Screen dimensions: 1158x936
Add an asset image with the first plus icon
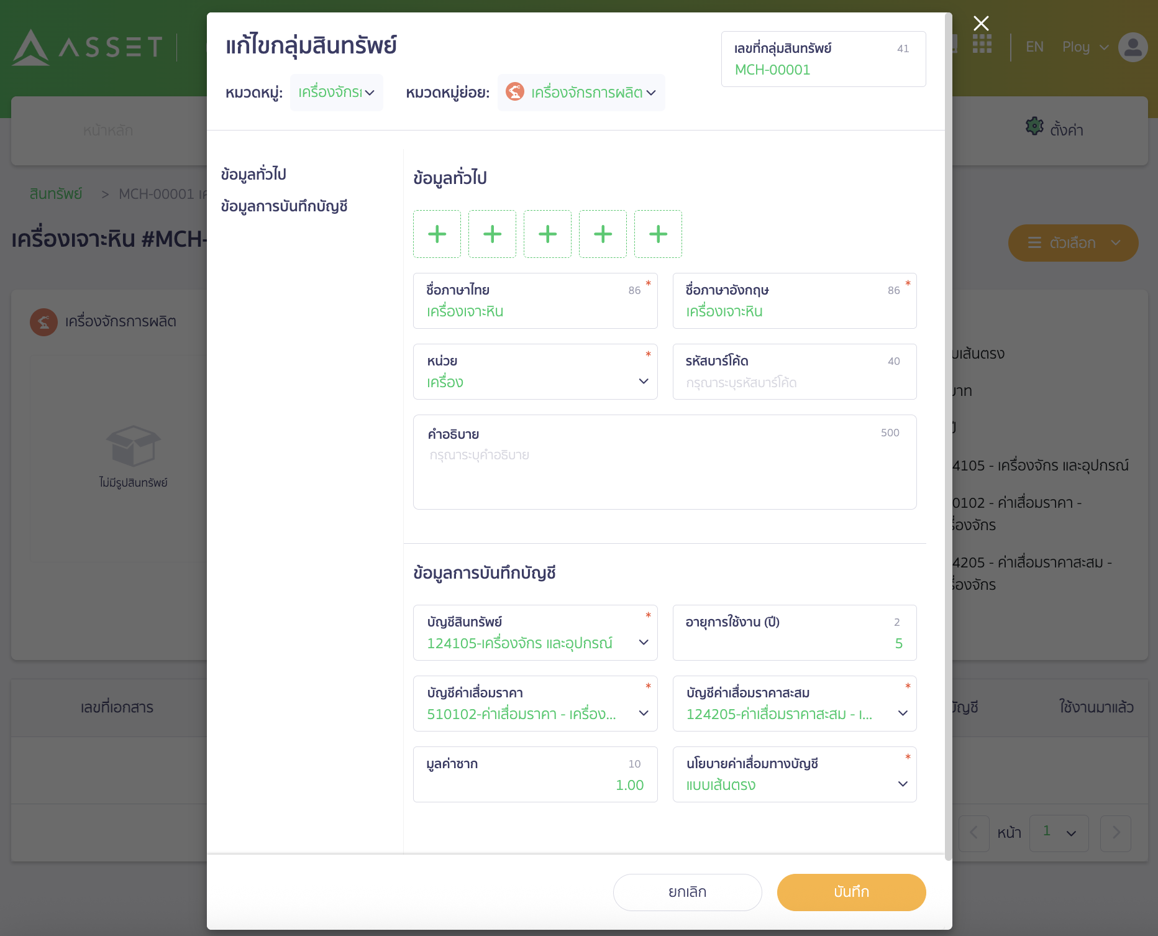[437, 234]
